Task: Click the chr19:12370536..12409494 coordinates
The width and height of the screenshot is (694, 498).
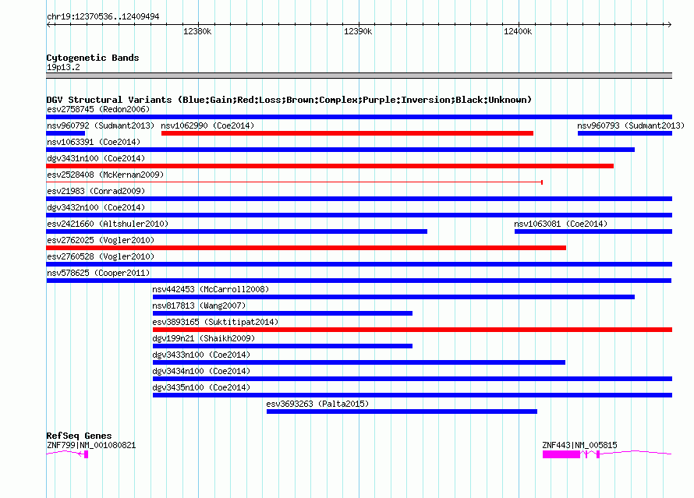Action: click(x=103, y=16)
